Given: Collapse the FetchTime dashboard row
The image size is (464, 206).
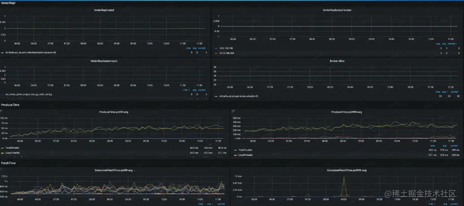Looking at the screenshot, I should coord(8,163).
